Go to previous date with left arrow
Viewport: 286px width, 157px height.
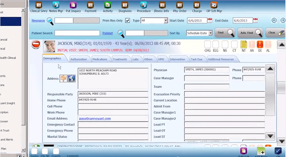tap(274, 20)
